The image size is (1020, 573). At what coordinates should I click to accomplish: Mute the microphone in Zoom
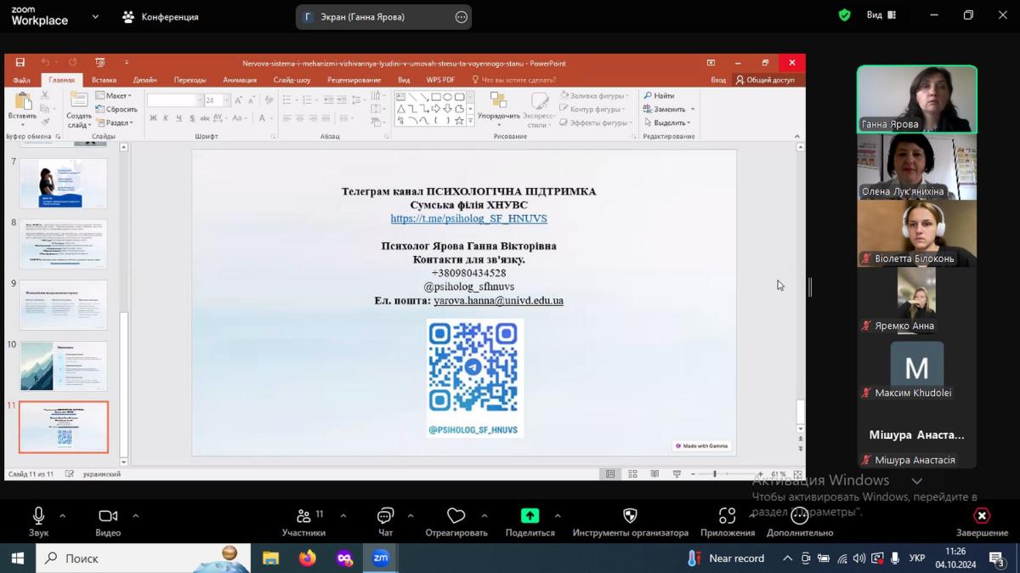point(38,516)
